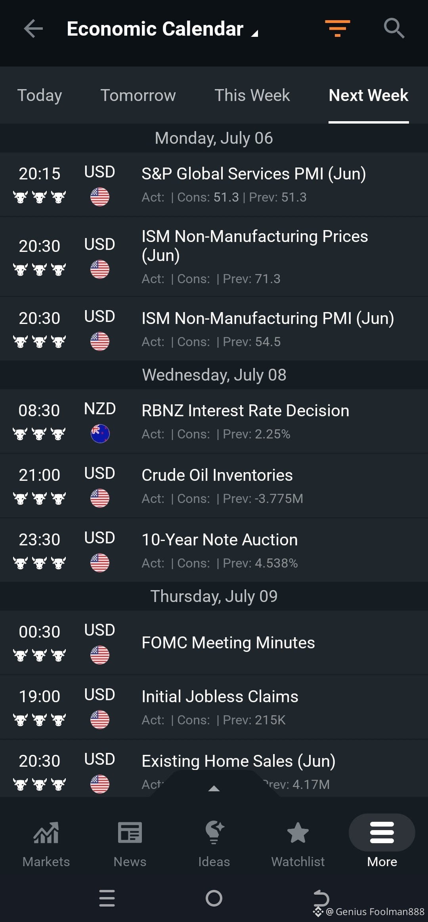The width and height of the screenshot is (428, 922).
Task: Select the This Week tab
Action: (252, 95)
